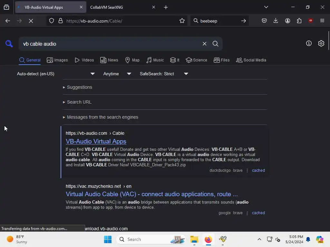Image resolution: width=330 pixels, height=247 pixels.
Task: Click the taskbar Search box
Action: [151, 239]
